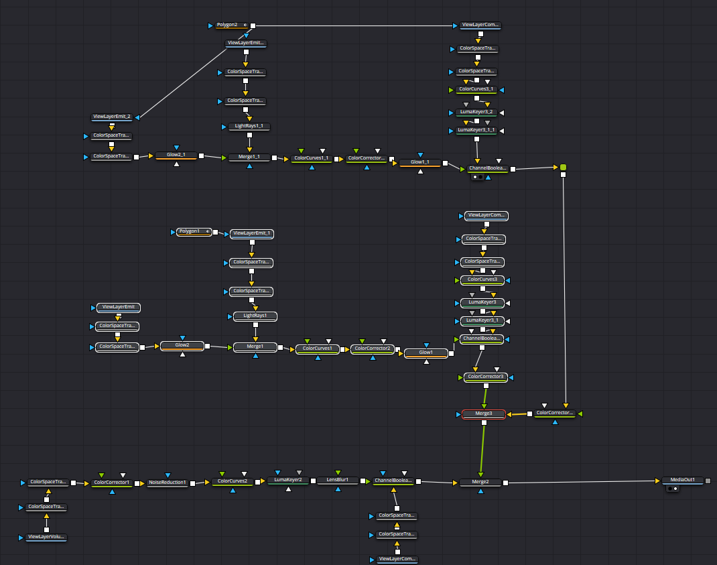The height and width of the screenshot is (565, 717).
Task: Toggle viewer dots beneath MediaOut1
Action: point(673,489)
